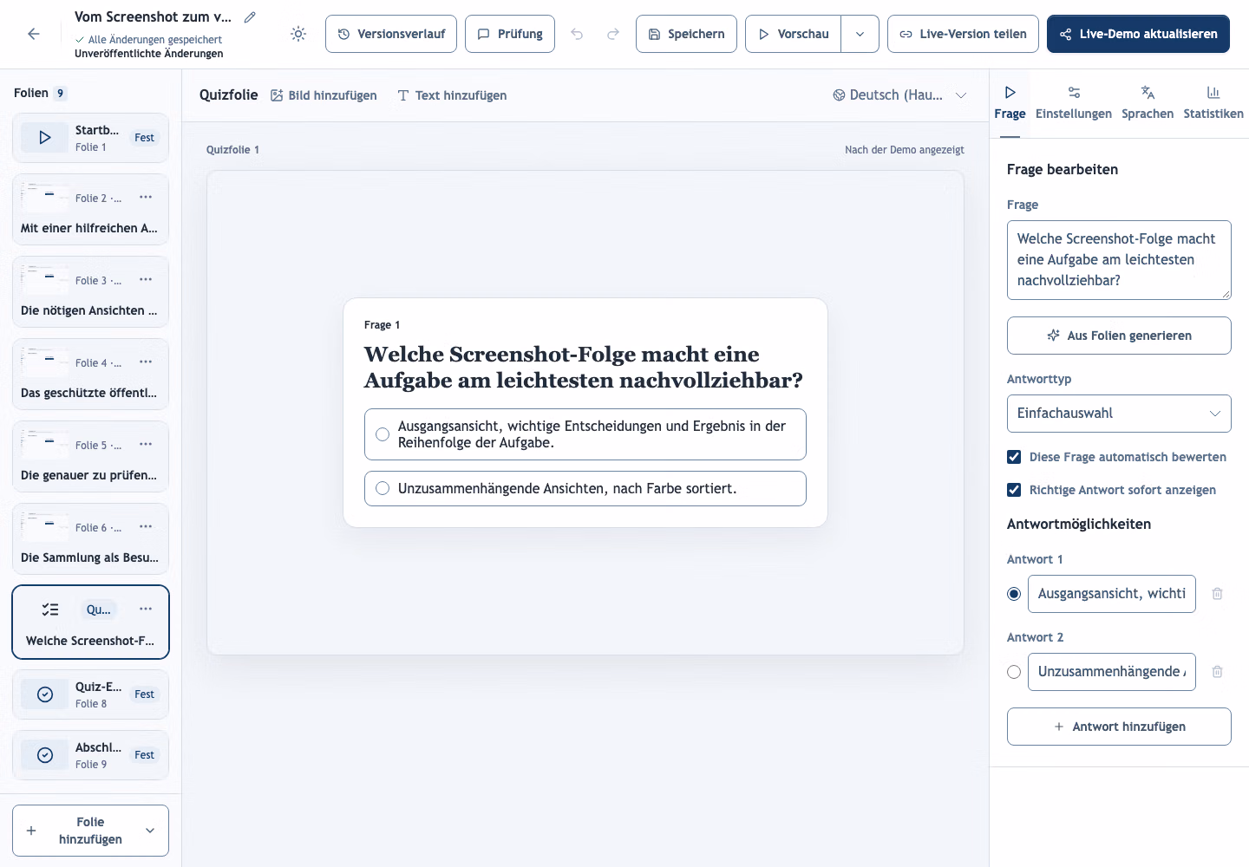Open the three-dot menu of the quiz slide
This screenshot has height=867, width=1249.
(x=146, y=610)
